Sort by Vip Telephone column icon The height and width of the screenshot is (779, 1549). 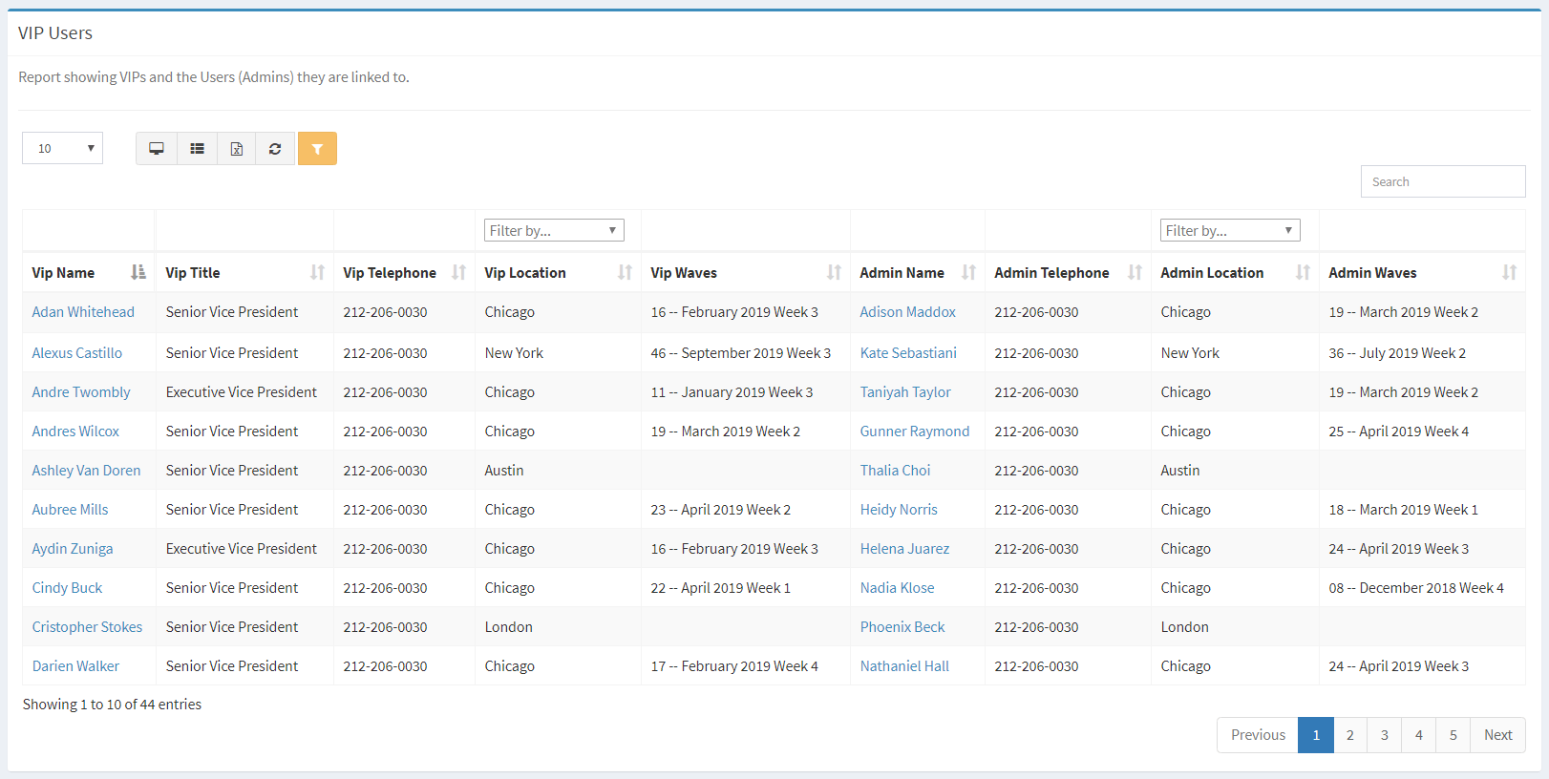pyautogui.click(x=458, y=272)
